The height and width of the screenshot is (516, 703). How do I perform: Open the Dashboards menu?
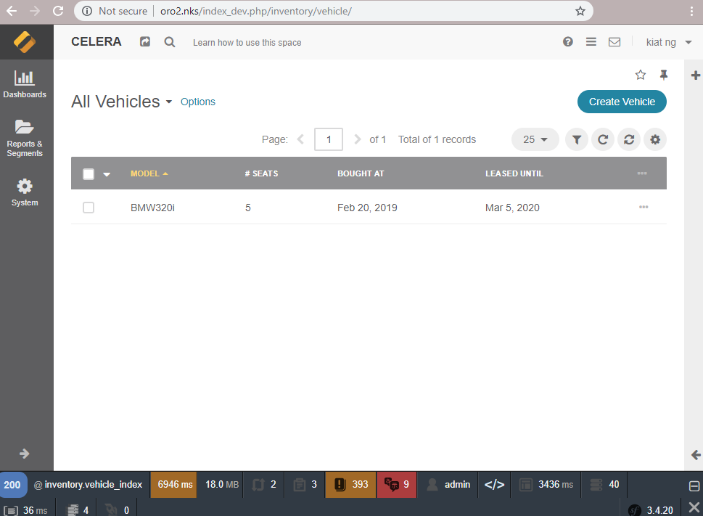coord(25,83)
